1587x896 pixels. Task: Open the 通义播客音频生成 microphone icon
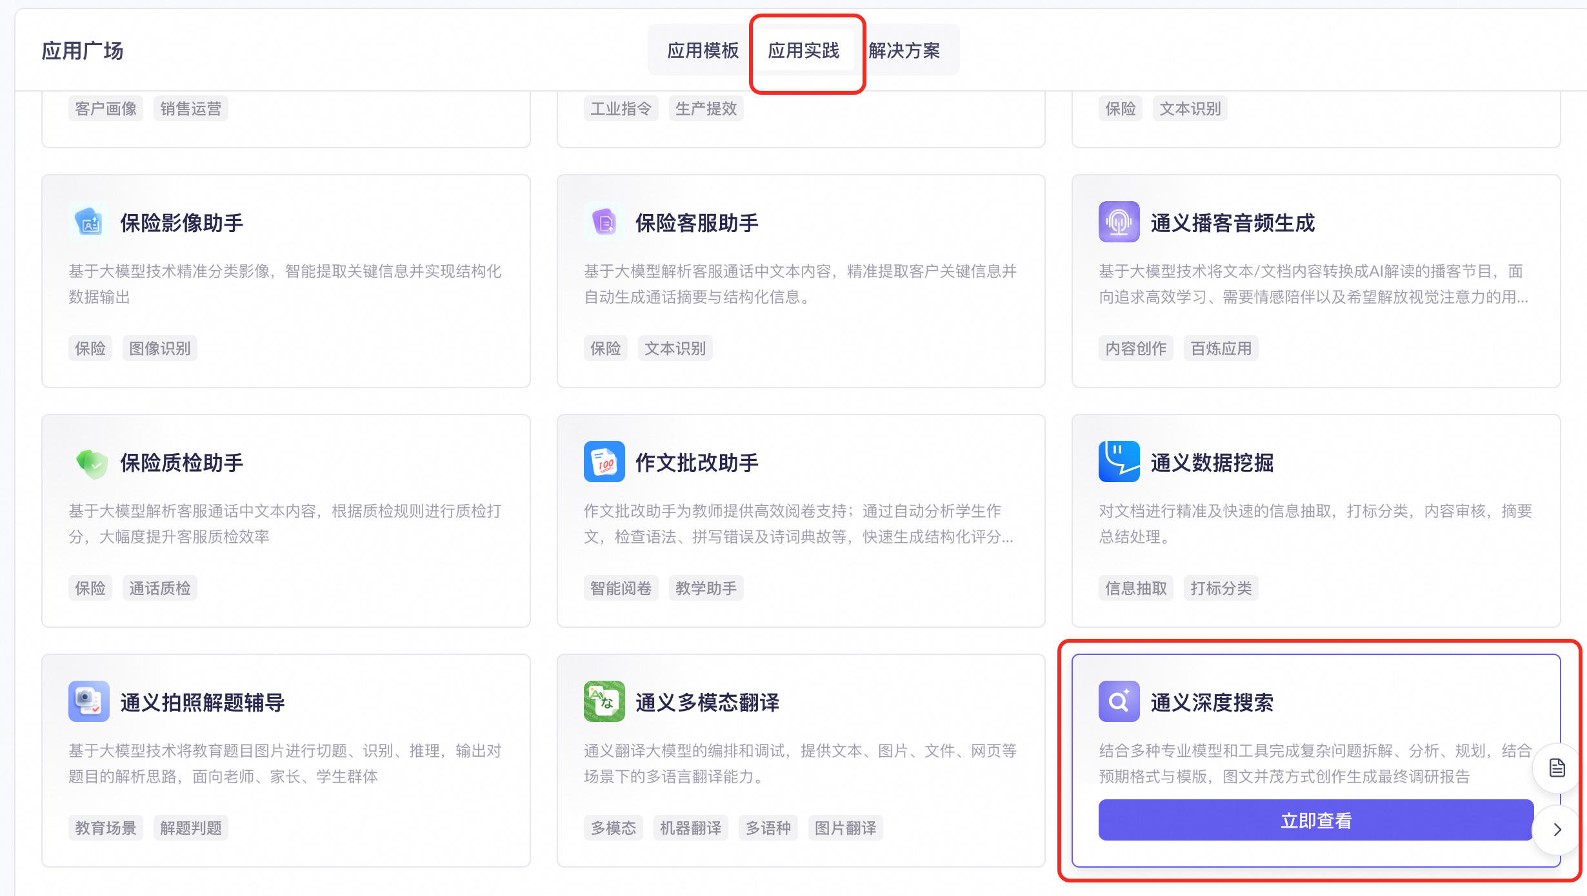pos(1119,222)
